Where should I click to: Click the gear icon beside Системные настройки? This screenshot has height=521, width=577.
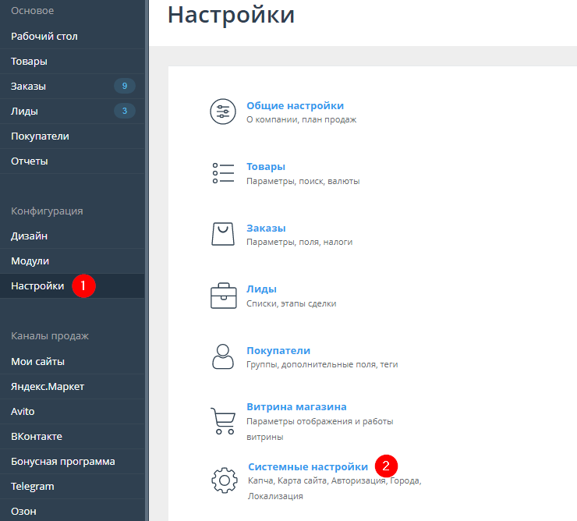coord(225,479)
